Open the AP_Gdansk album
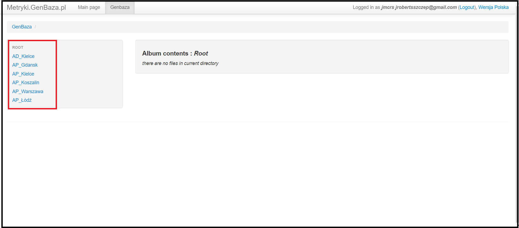 pos(25,65)
